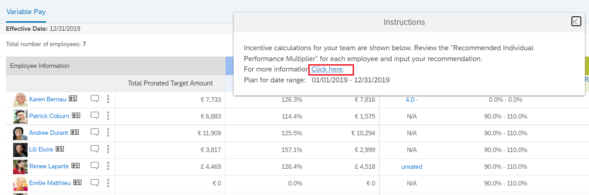
Task: Show the three-dot options for Renee Laparte
Action: 108,166
